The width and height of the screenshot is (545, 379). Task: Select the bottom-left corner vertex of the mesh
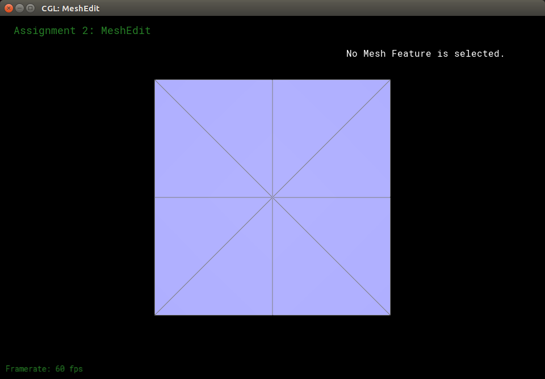pyautogui.click(x=155, y=315)
